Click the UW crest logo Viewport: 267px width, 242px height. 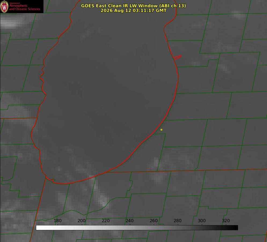[4, 6]
